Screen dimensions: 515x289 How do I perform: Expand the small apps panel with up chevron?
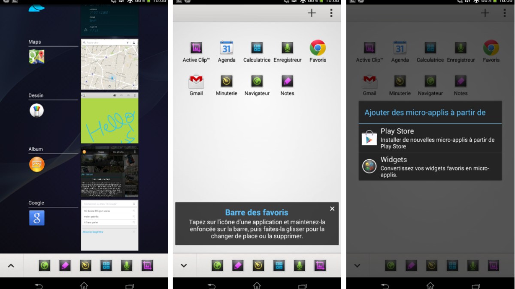[x=11, y=266]
